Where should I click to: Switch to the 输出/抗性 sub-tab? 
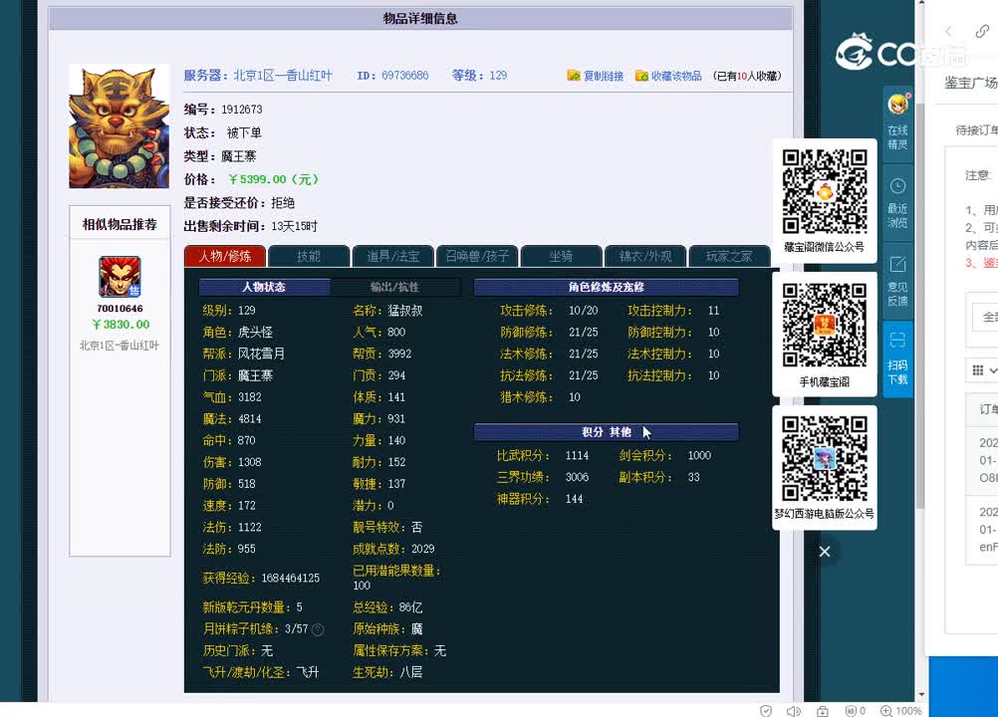click(394, 287)
